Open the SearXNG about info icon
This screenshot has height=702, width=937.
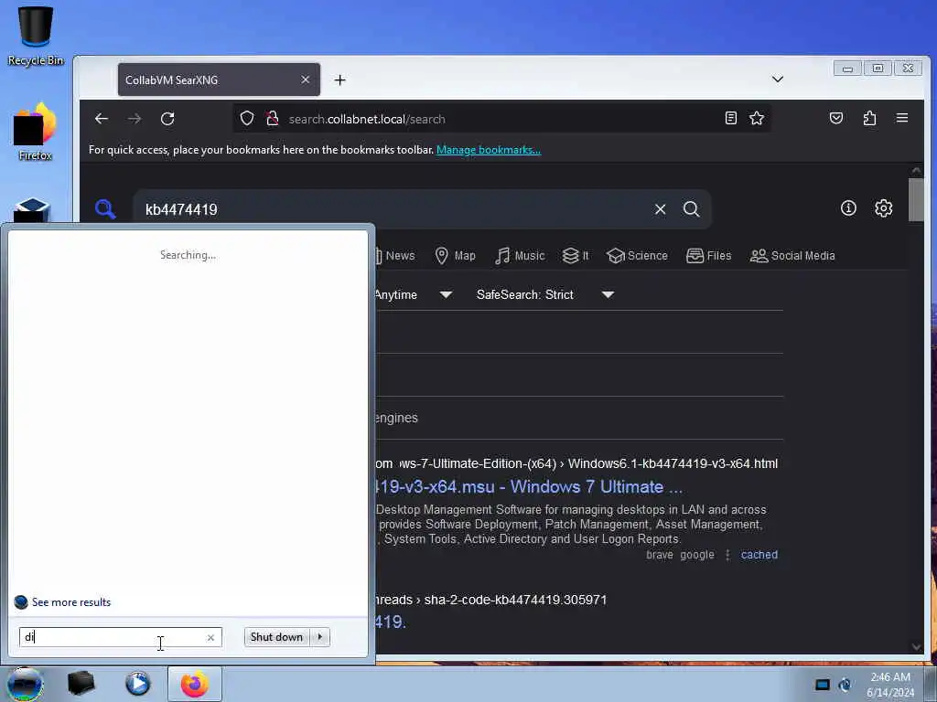point(848,208)
